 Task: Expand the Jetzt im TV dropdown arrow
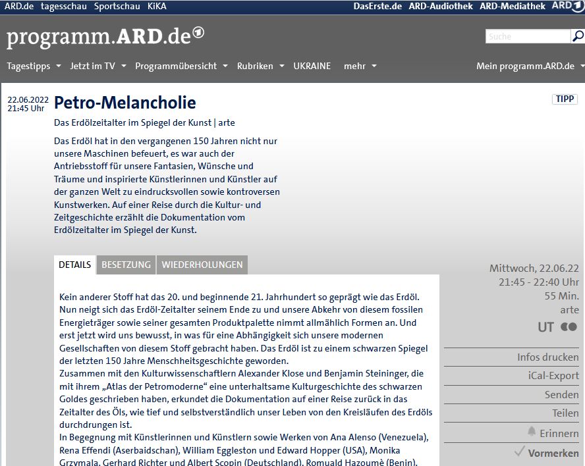(123, 66)
